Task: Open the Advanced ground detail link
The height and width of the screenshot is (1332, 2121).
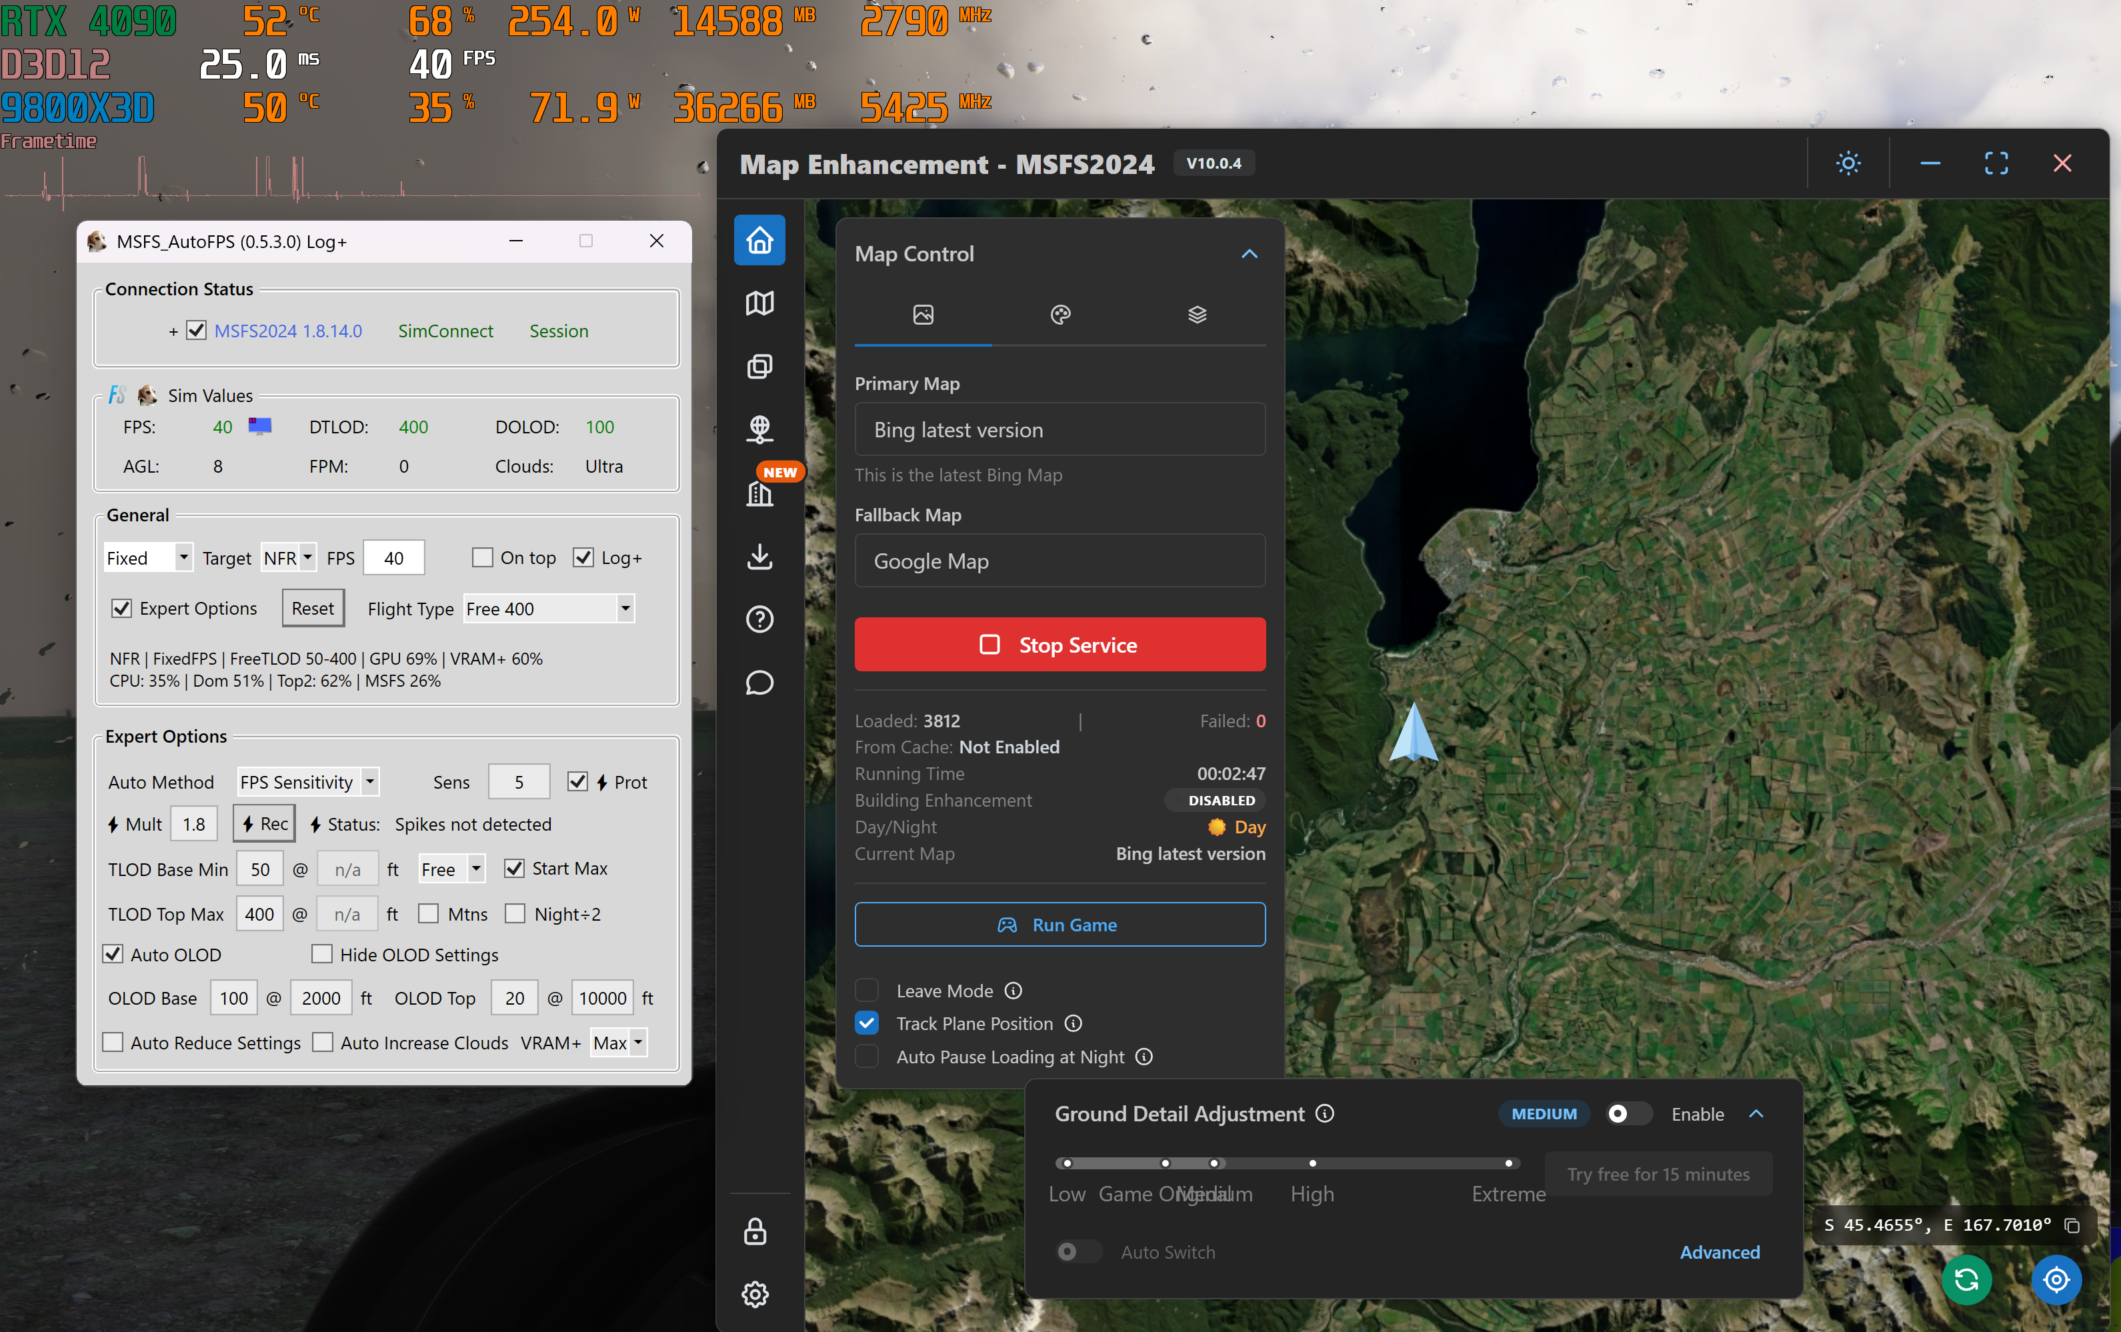Action: (x=1720, y=1253)
